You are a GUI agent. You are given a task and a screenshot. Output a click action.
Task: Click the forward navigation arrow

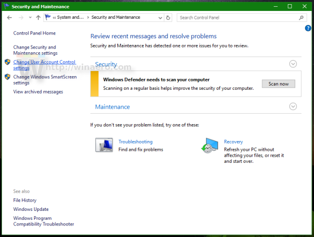coord(21,18)
